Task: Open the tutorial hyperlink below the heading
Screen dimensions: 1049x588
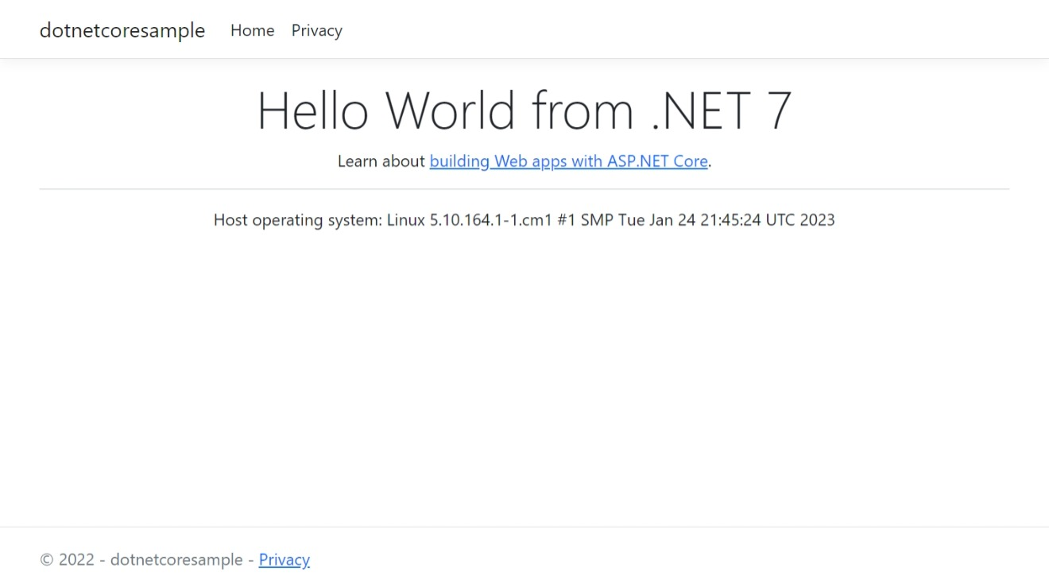Action: (569, 161)
